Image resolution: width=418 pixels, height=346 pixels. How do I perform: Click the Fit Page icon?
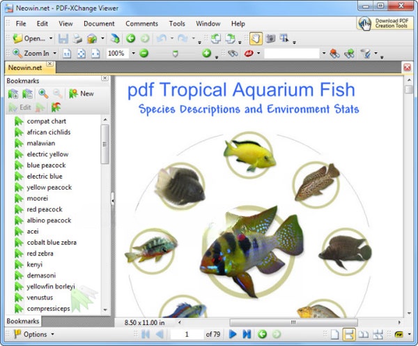point(81,54)
